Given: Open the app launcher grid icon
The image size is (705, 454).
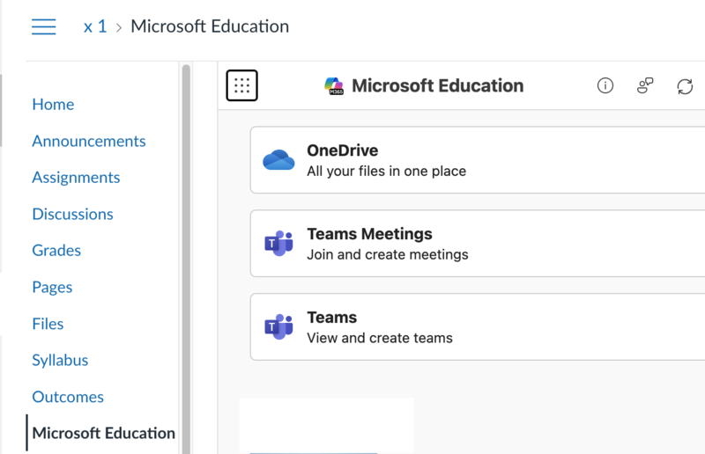Looking at the screenshot, I should pos(242,85).
